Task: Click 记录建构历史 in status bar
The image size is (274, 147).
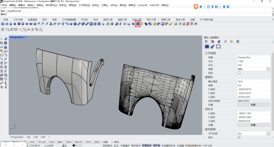Action: 169,145
